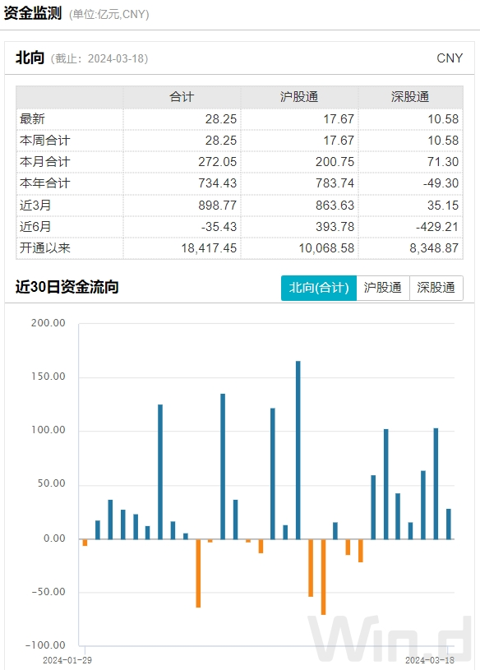Select the 开通以来 row label
480x670 pixels.
tap(45, 247)
